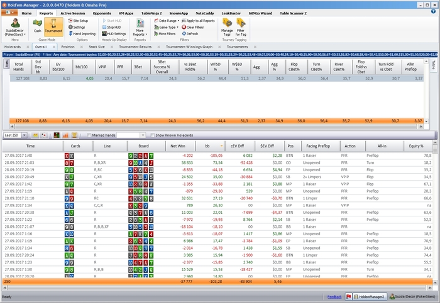Open Manage Tags
Screen dimensions: 440x303
[x=227, y=27]
